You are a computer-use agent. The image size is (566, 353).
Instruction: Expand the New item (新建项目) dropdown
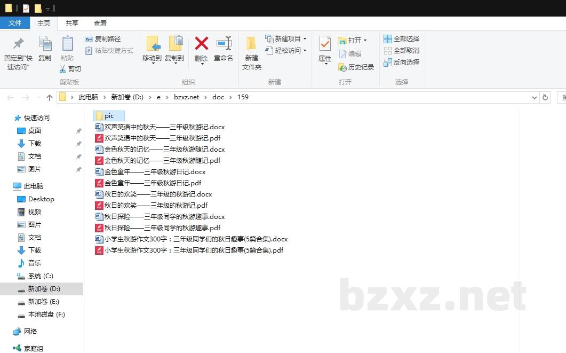click(x=305, y=39)
